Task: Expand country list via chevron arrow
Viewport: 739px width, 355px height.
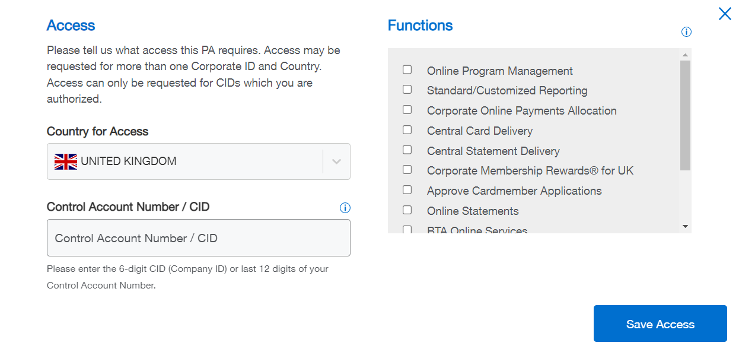Action: coord(336,161)
